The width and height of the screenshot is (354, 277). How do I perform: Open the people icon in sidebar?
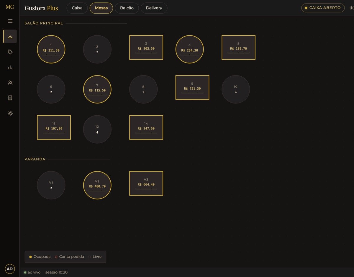coord(10,83)
